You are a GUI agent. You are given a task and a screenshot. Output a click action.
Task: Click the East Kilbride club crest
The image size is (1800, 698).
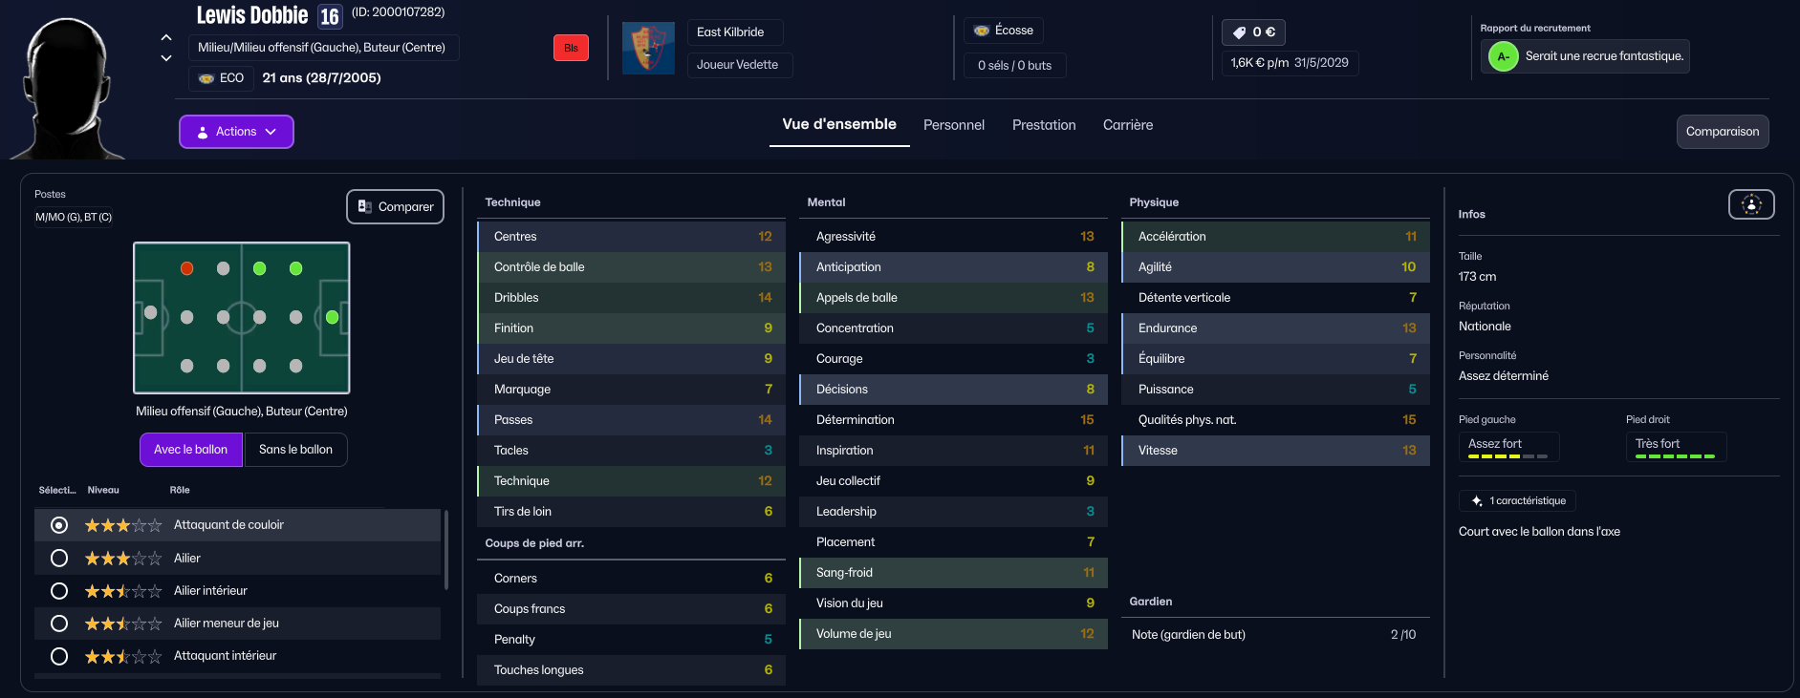click(647, 49)
